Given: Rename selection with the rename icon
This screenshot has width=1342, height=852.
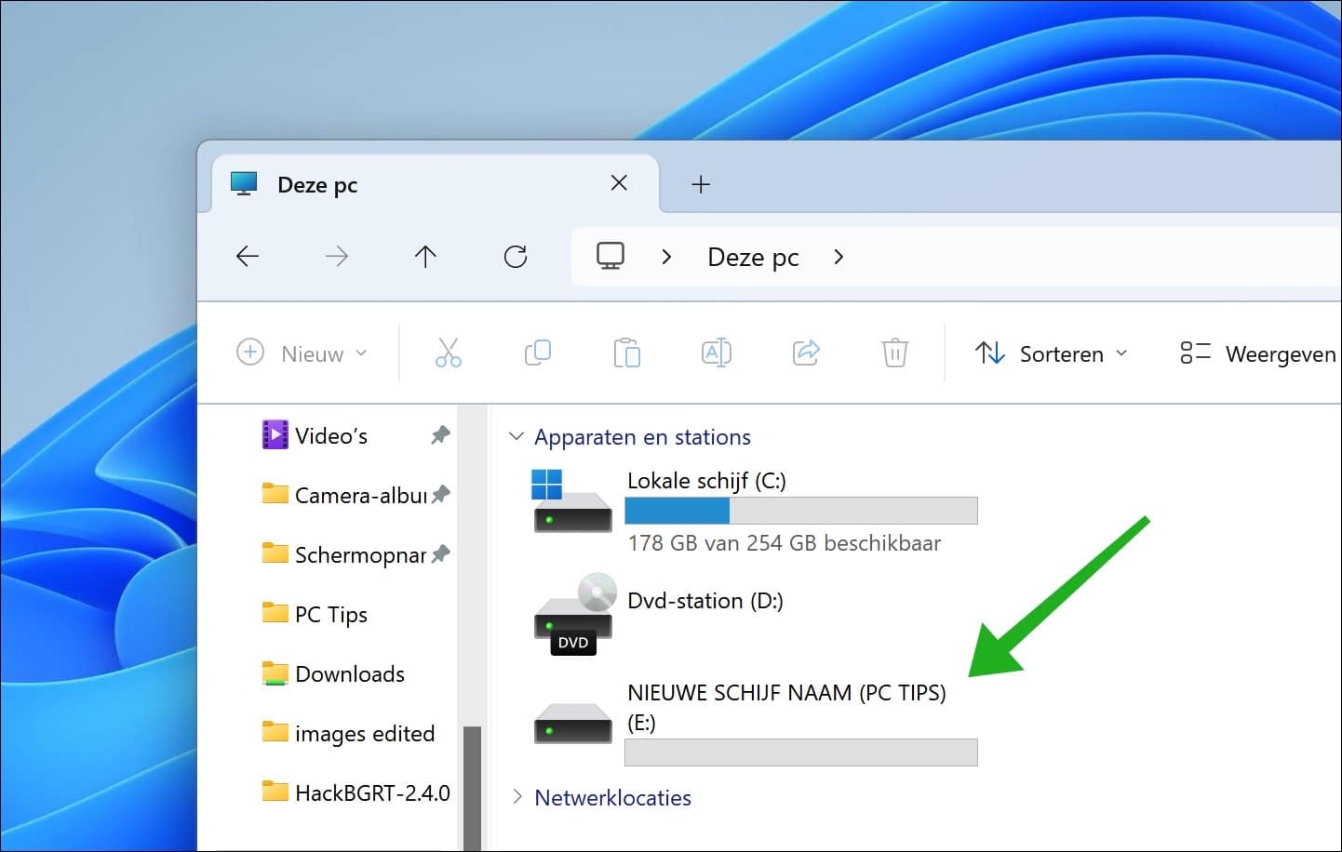Looking at the screenshot, I should (716, 353).
